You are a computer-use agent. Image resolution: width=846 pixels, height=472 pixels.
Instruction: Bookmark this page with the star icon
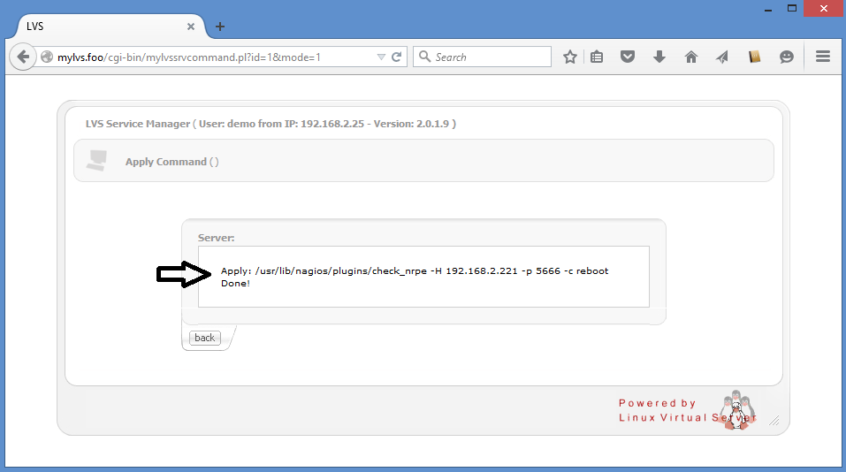pyautogui.click(x=570, y=57)
